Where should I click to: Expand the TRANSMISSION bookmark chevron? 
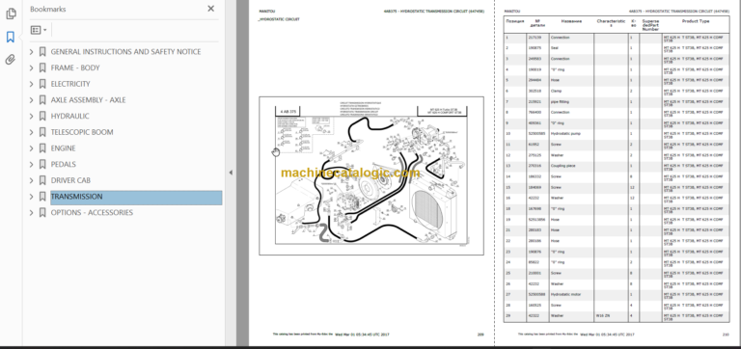coord(32,197)
